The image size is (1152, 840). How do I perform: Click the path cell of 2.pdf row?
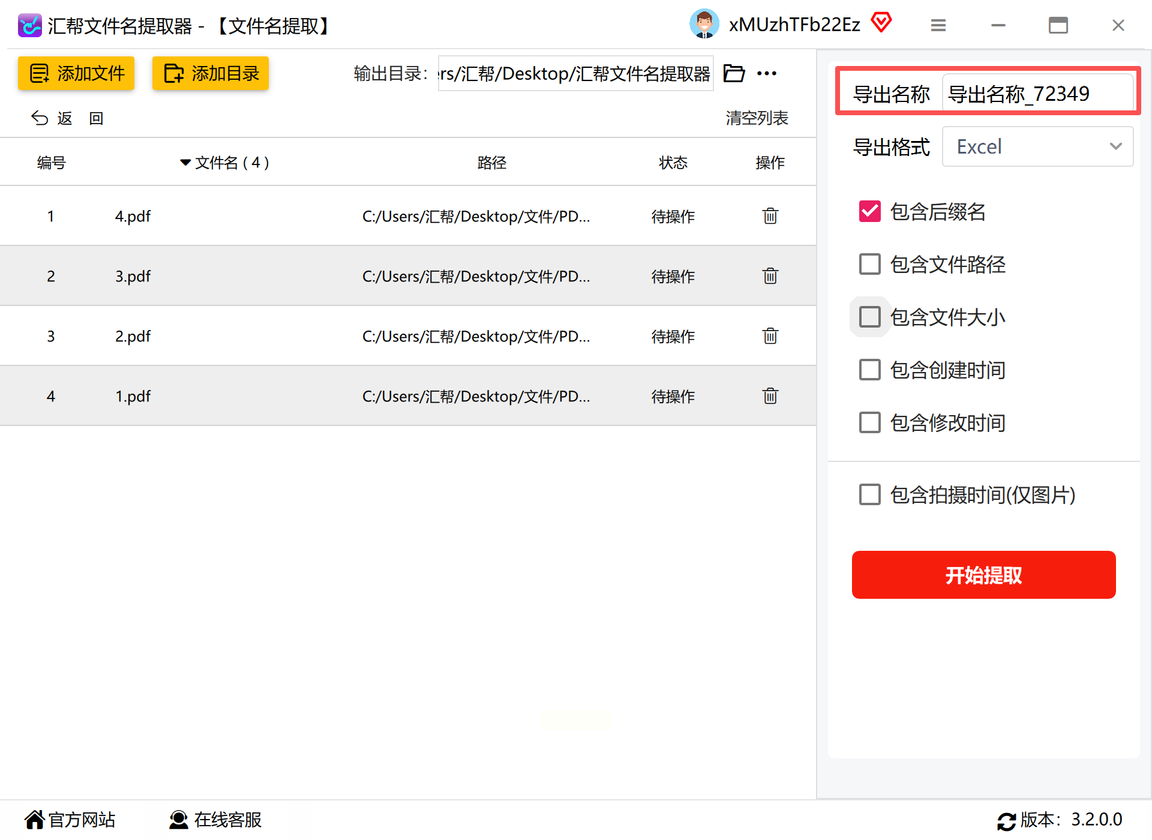coord(476,336)
